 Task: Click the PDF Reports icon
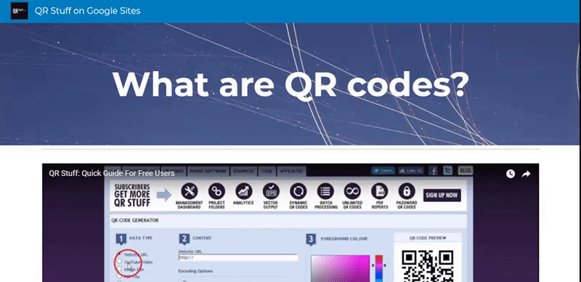380,191
